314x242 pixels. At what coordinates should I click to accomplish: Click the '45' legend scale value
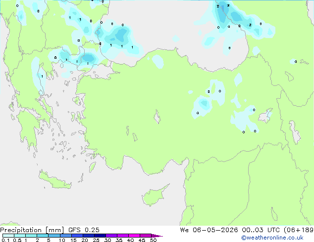click(x=142, y=240)
